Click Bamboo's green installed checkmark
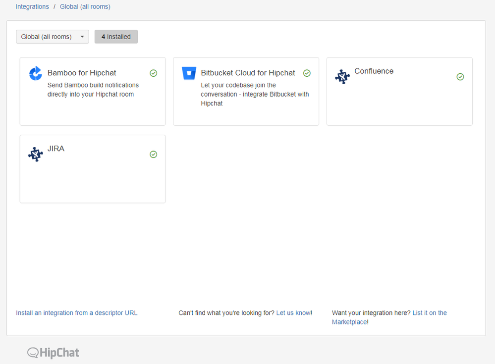The width and height of the screenshot is (495, 364). point(154,73)
